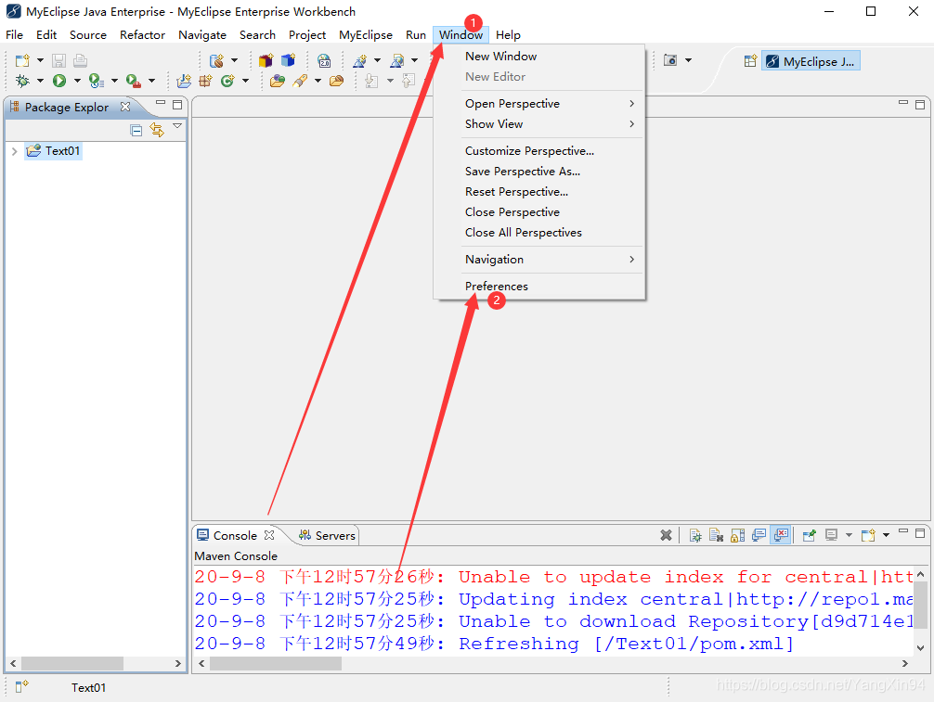Viewport: 934px width, 702px height.
Task: Click Console vertical scrollbar thumb
Action: tap(920, 606)
